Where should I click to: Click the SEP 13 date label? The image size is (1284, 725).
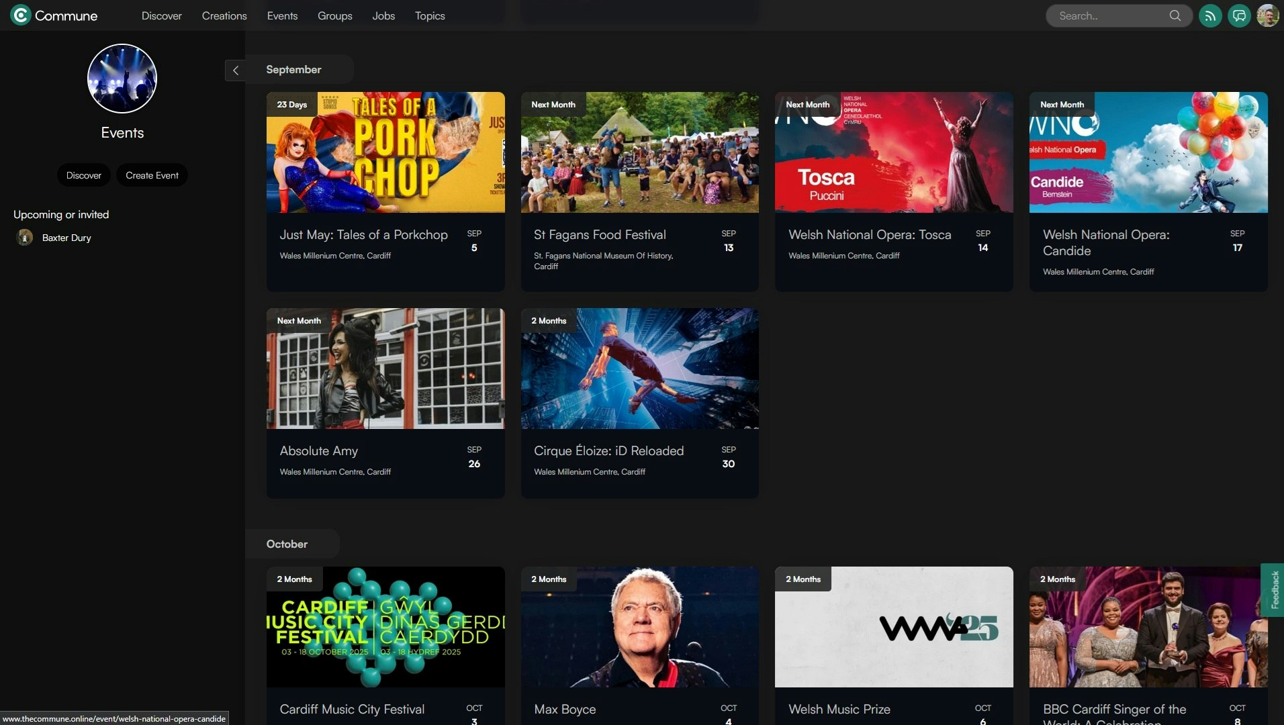(729, 241)
